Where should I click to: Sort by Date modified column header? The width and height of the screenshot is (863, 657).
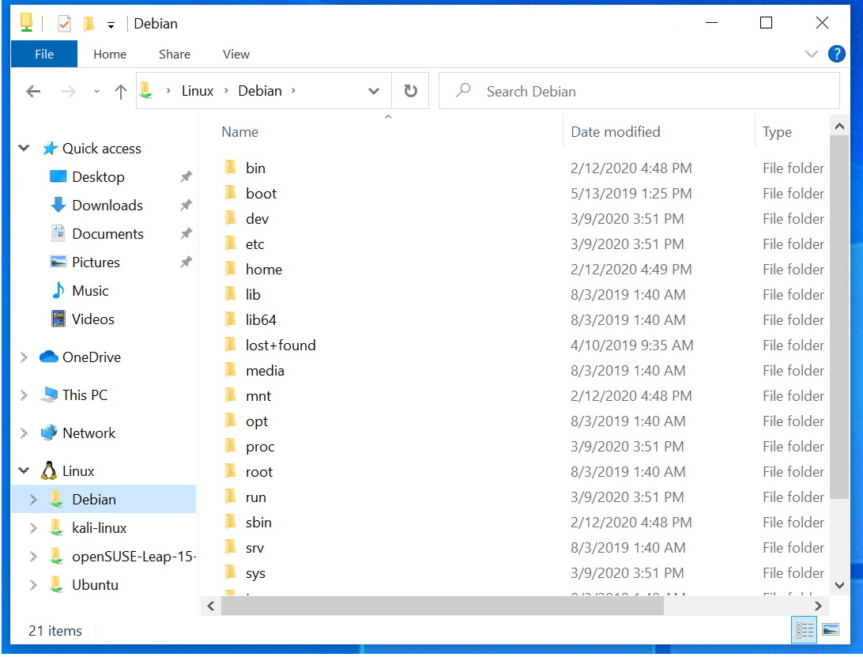[x=615, y=132]
